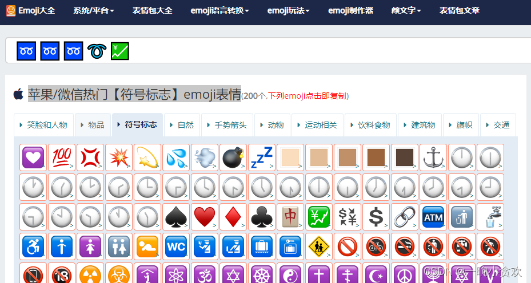Copy the currency exchange emoji

click(x=347, y=217)
